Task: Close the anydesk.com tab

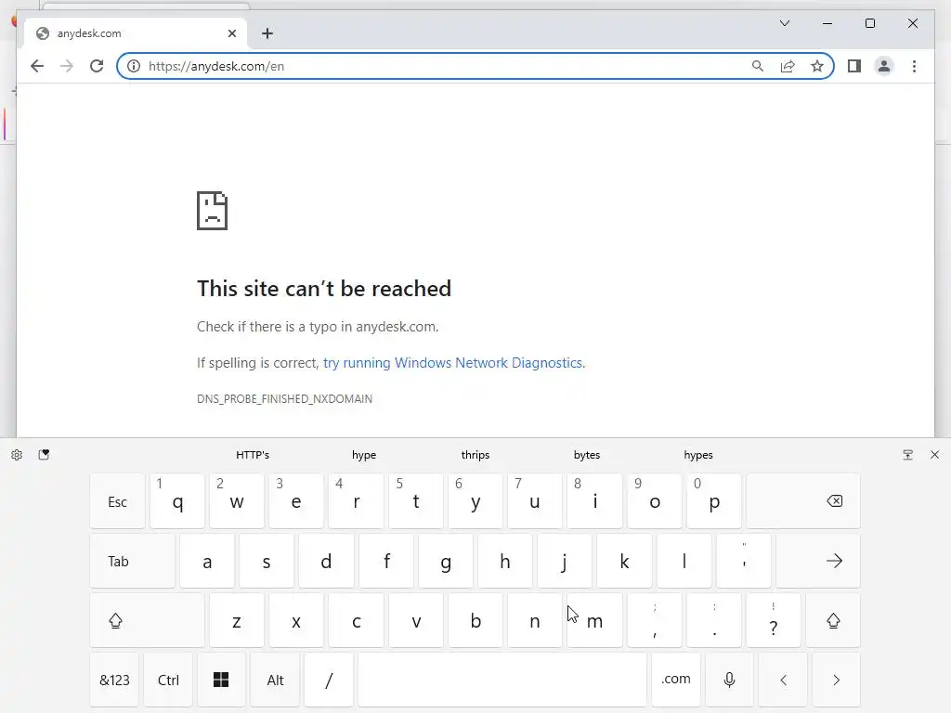Action: [231, 33]
